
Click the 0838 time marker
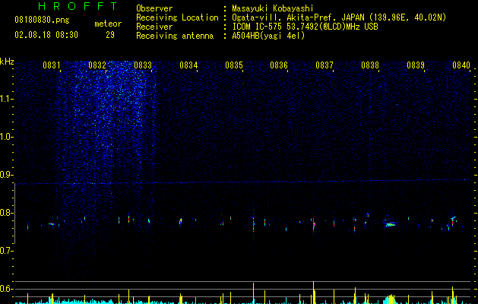pyautogui.click(x=370, y=65)
